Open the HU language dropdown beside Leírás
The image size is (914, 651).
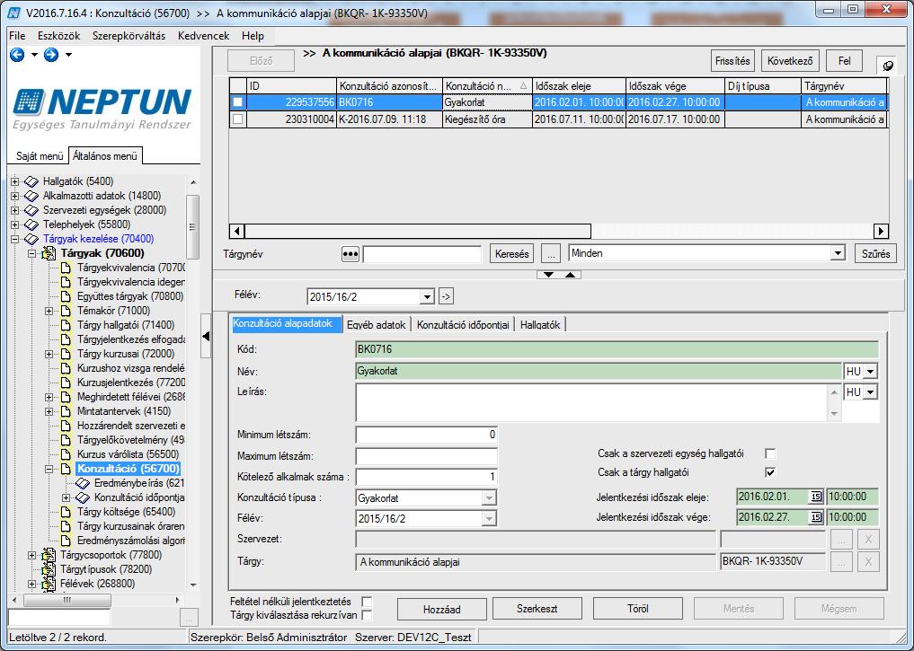[870, 392]
